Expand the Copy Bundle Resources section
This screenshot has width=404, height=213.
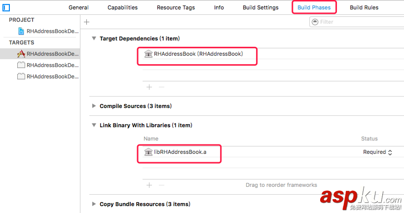pos(94,204)
